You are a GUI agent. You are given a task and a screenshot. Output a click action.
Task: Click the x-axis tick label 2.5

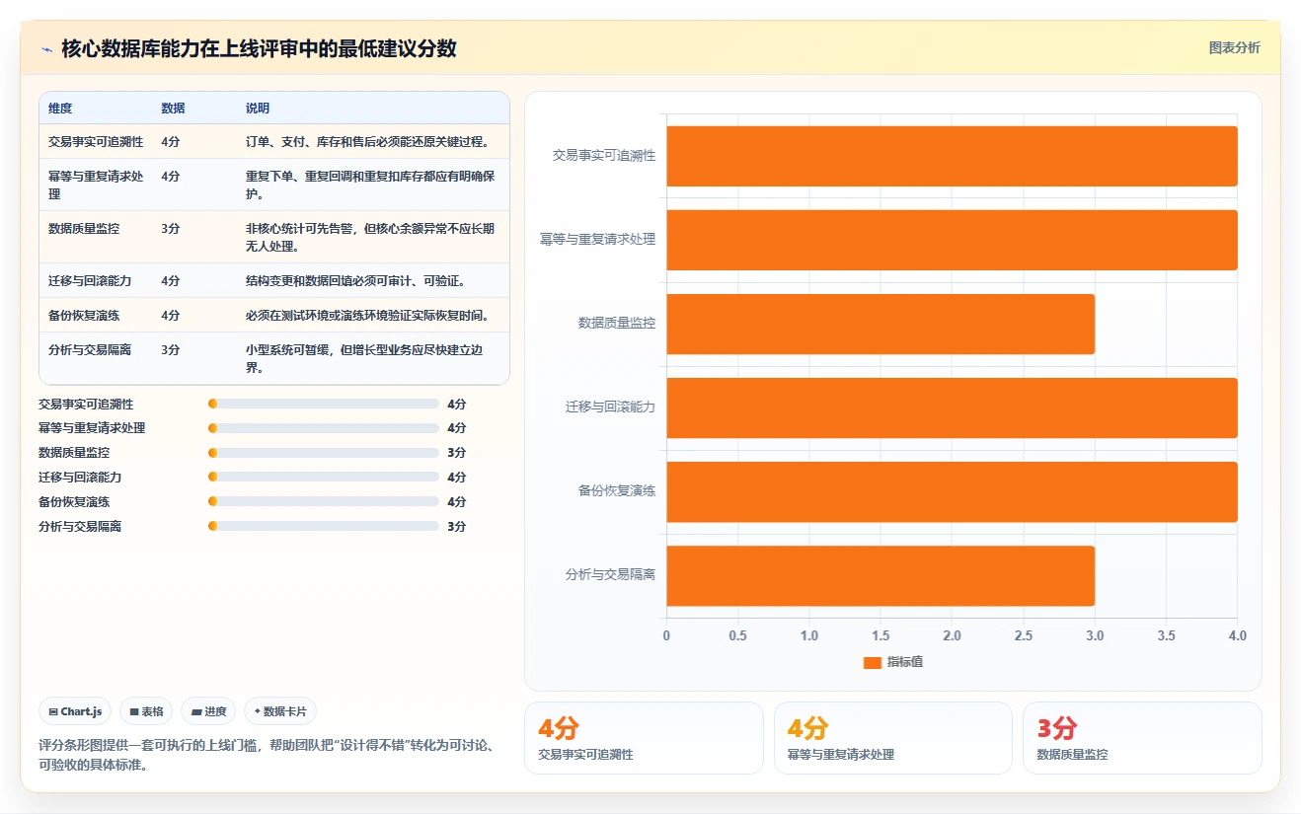(1024, 636)
